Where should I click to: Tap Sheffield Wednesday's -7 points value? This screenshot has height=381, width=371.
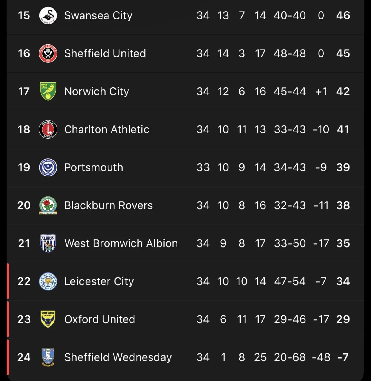343,357
